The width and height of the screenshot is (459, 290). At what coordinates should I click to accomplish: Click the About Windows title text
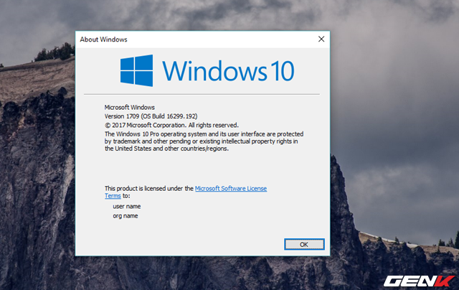coord(103,39)
